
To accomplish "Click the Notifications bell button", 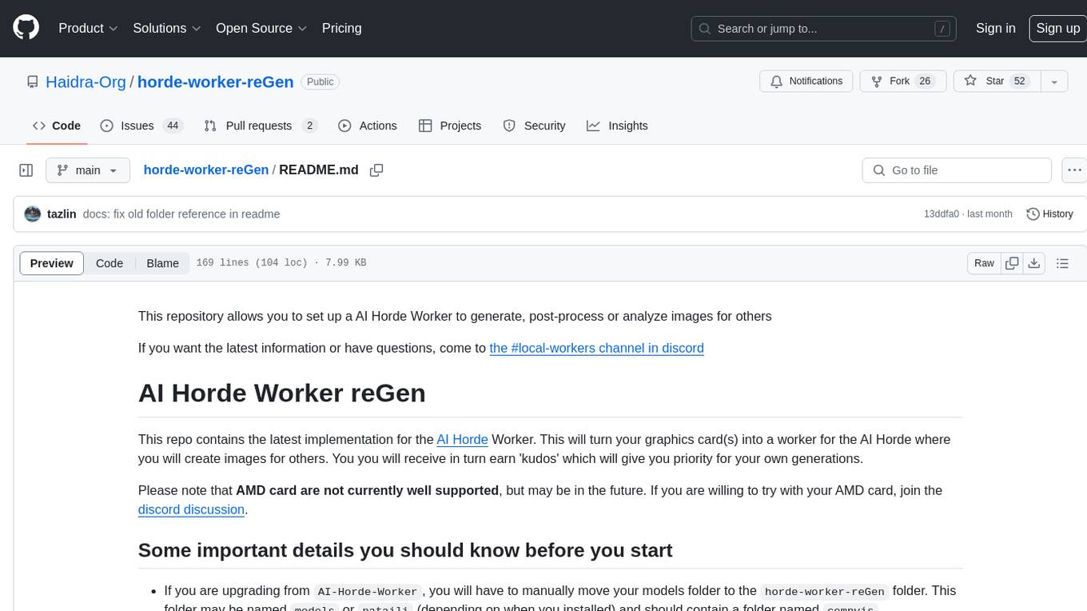I will (x=806, y=82).
